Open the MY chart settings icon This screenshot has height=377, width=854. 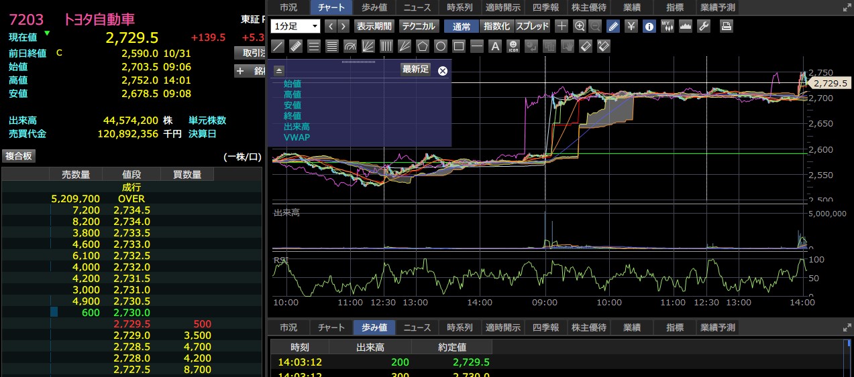pos(668,26)
